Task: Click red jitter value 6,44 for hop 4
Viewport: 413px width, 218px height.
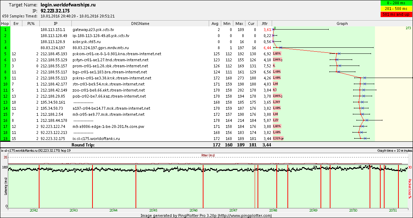Action: tap(267, 48)
